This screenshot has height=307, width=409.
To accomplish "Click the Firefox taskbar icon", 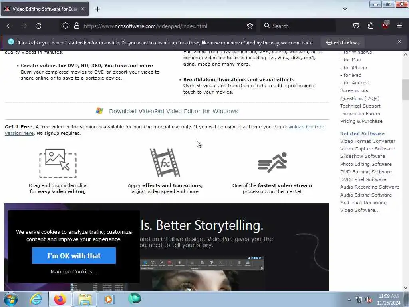I will click(x=60, y=299).
